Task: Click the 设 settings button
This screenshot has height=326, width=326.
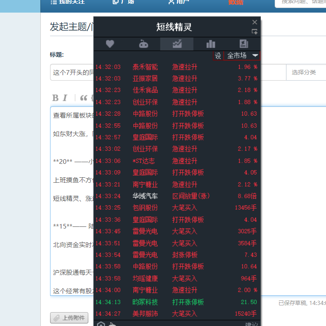Action: (x=218, y=56)
